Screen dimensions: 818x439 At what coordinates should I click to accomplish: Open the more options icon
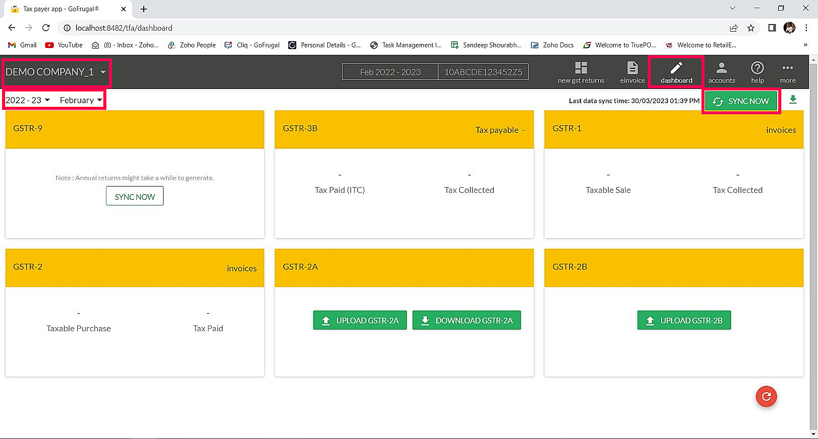pos(787,68)
